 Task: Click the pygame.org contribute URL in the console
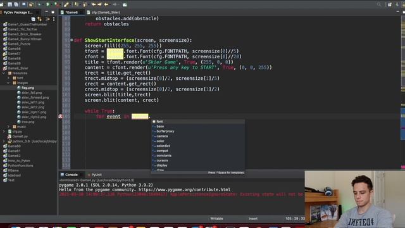click(x=184, y=190)
